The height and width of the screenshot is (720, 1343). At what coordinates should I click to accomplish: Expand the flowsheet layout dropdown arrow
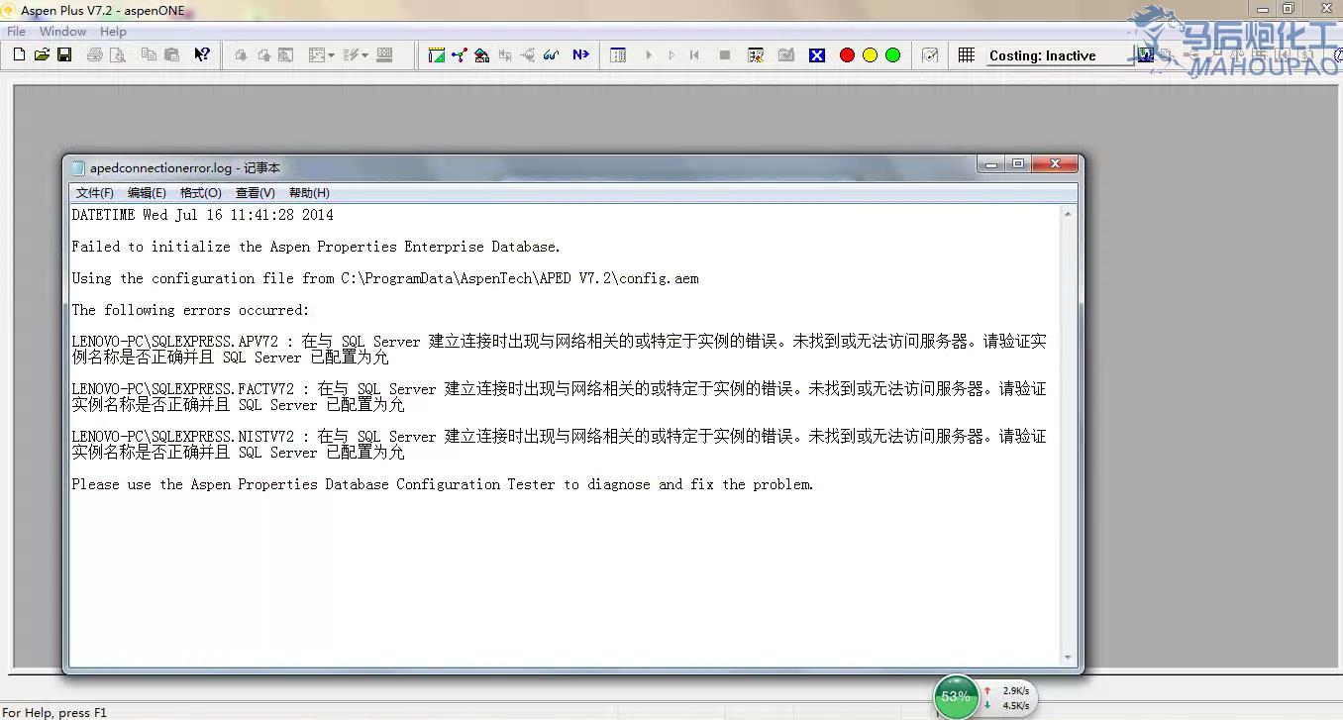point(331,55)
